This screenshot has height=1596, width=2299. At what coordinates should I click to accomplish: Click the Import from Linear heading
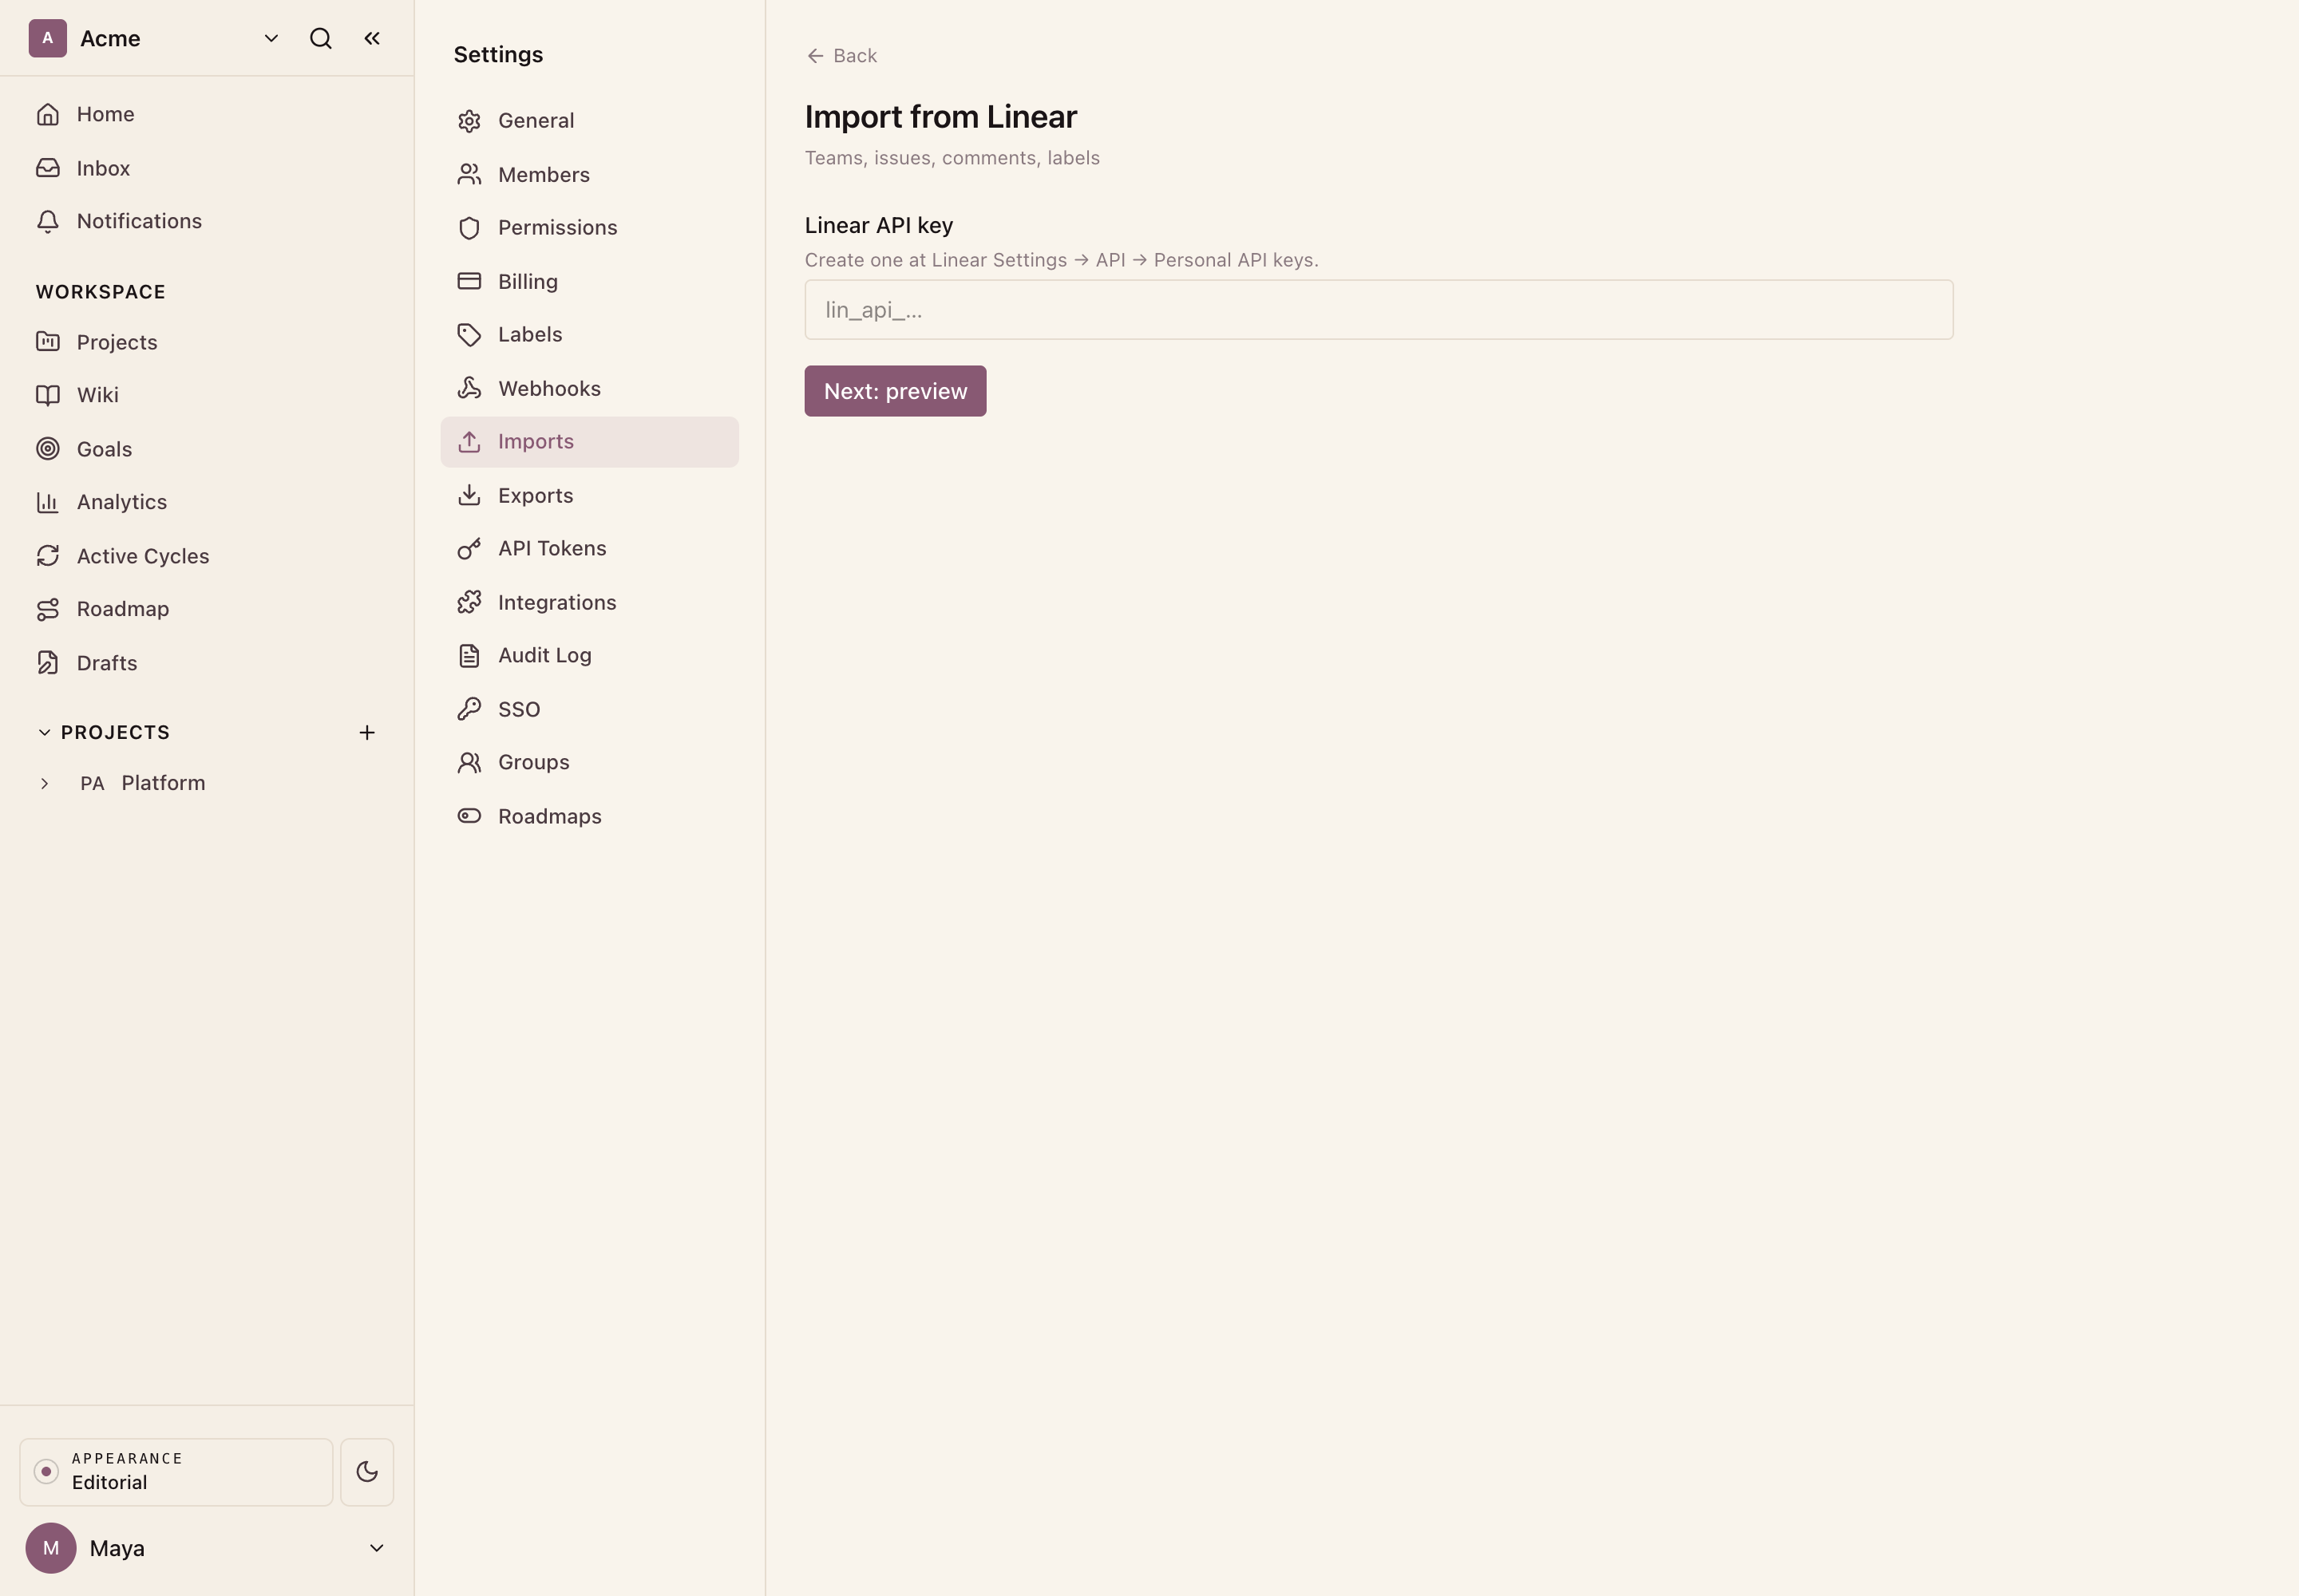tap(940, 117)
